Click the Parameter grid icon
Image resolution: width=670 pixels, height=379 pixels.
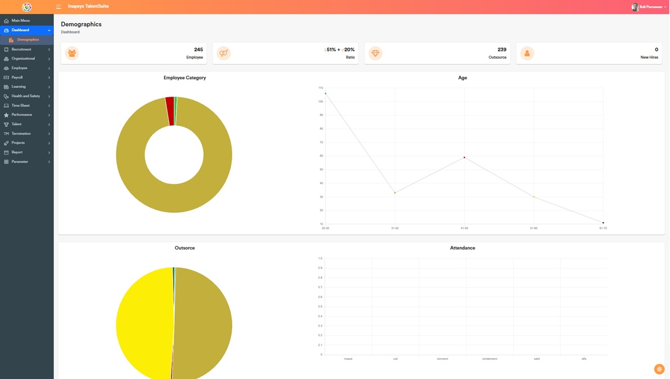click(x=6, y=162)
